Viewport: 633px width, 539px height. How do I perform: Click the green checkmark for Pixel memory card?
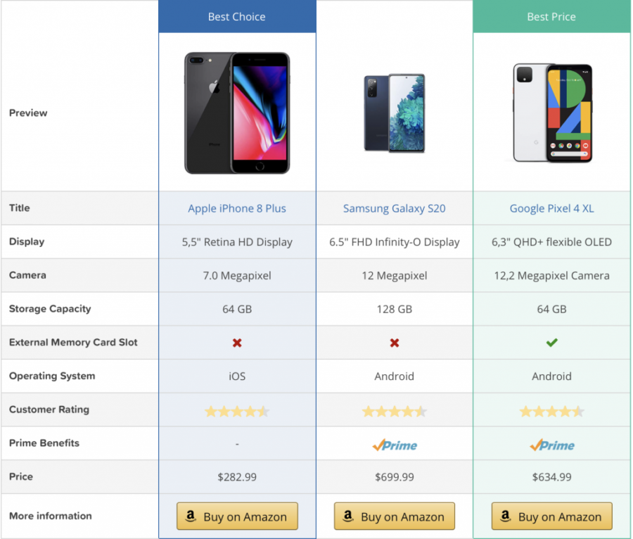[x=551, y=343]
